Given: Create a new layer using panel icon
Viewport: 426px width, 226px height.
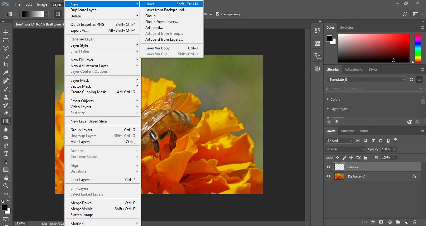Looking at the screenshot, I should 406,222.
